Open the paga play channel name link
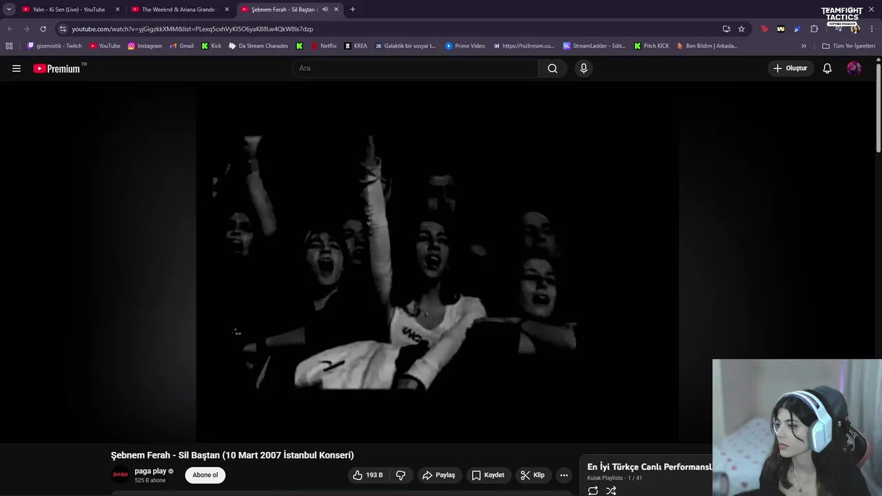The image size is (882, 496). tap(150, 471)
